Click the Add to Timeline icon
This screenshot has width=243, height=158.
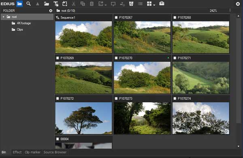click(122, 4)
